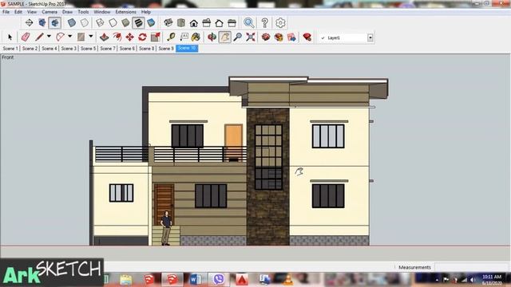The height and width of the screenshot is (287, 511).
Task: Pick the Select arrow tool
Action: (x=10, y=37)
